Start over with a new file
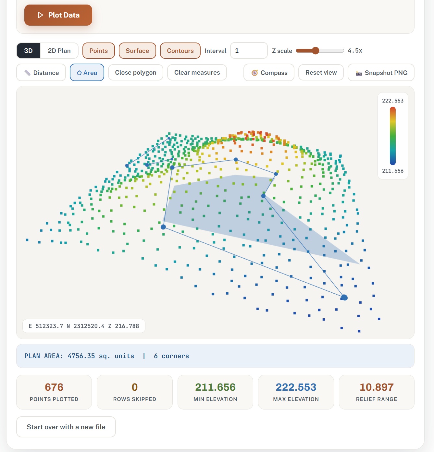The width and height of the screenshot is (434, 452). coord(66,427)
